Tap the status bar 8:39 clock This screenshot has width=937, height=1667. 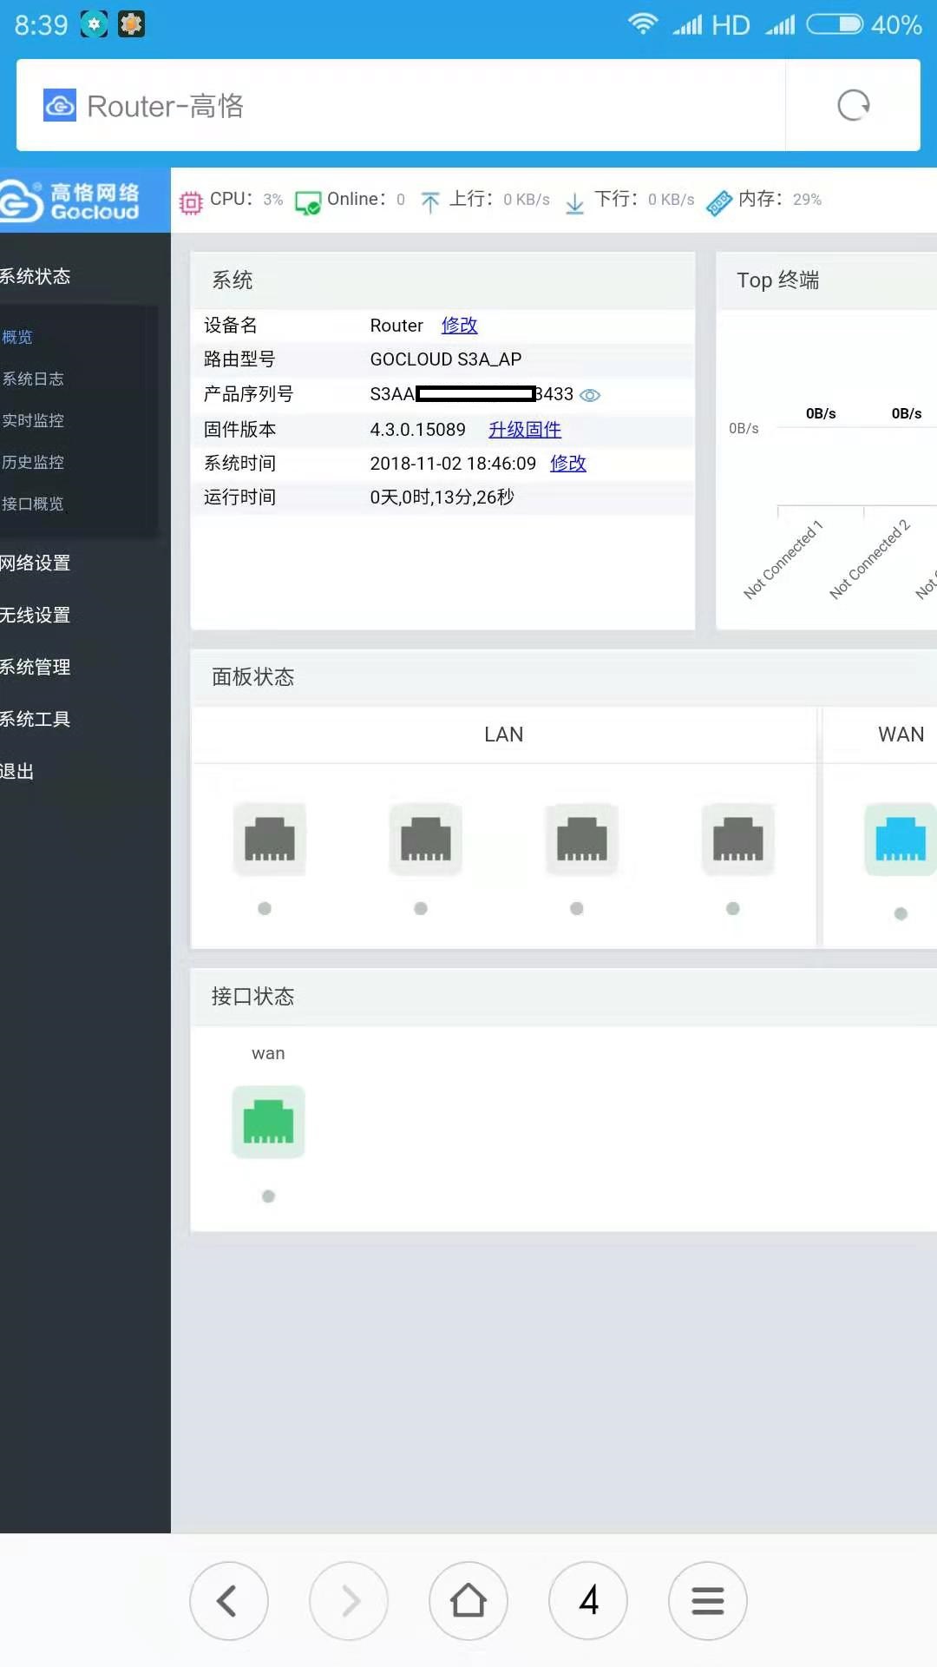(41, 24)
